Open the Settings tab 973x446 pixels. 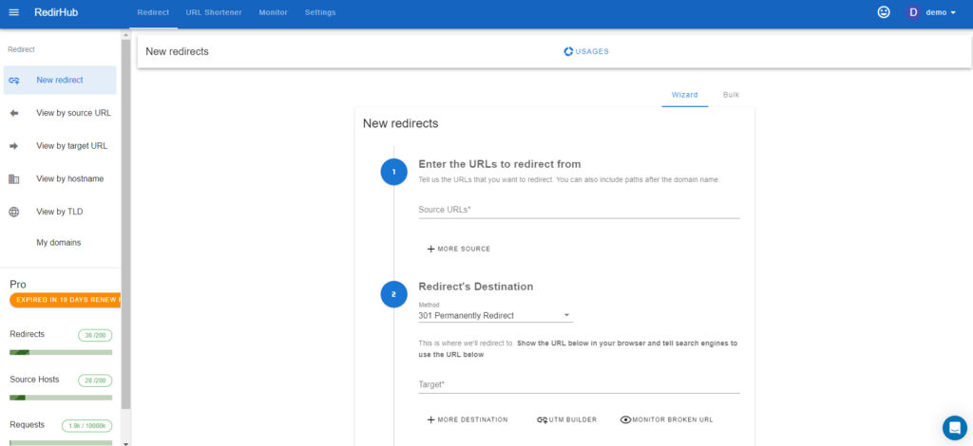click(320, 12)
